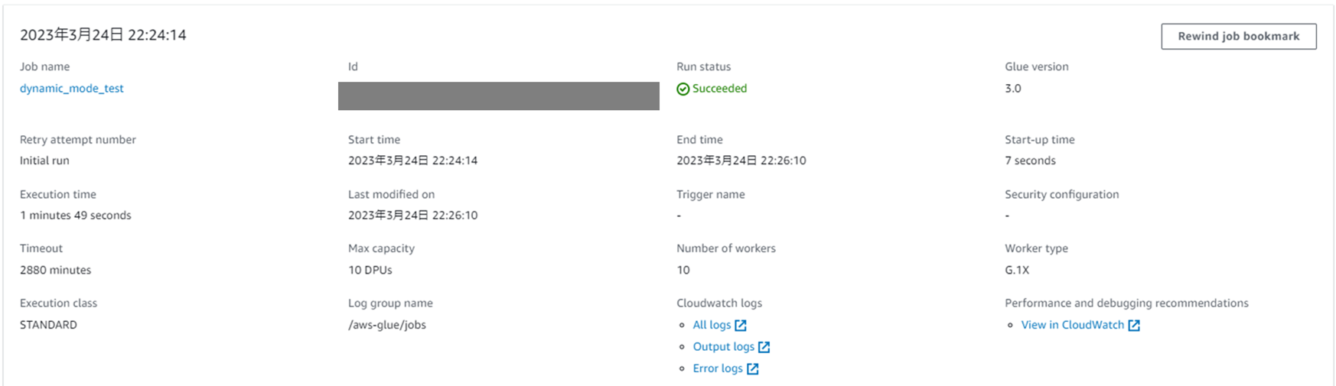1336x386 pixels.
Task: Click the Glue version 3.0 value
Action: pos(1013,89)
